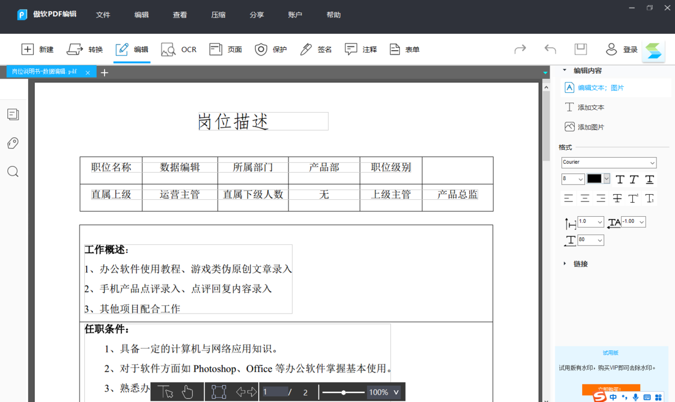Open the 签名 signature tool
Image resolution: width=675 pixels, height=402 pixels.
point(316,49)
